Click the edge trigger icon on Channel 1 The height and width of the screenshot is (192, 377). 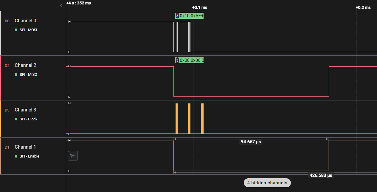[73, 156]
